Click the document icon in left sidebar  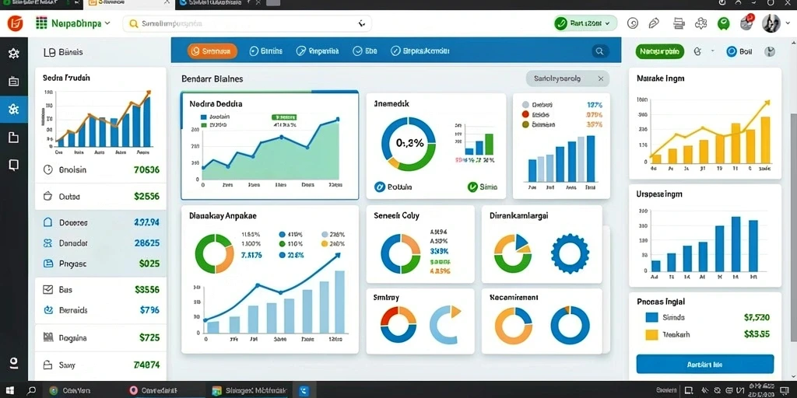tap(14, 137)
